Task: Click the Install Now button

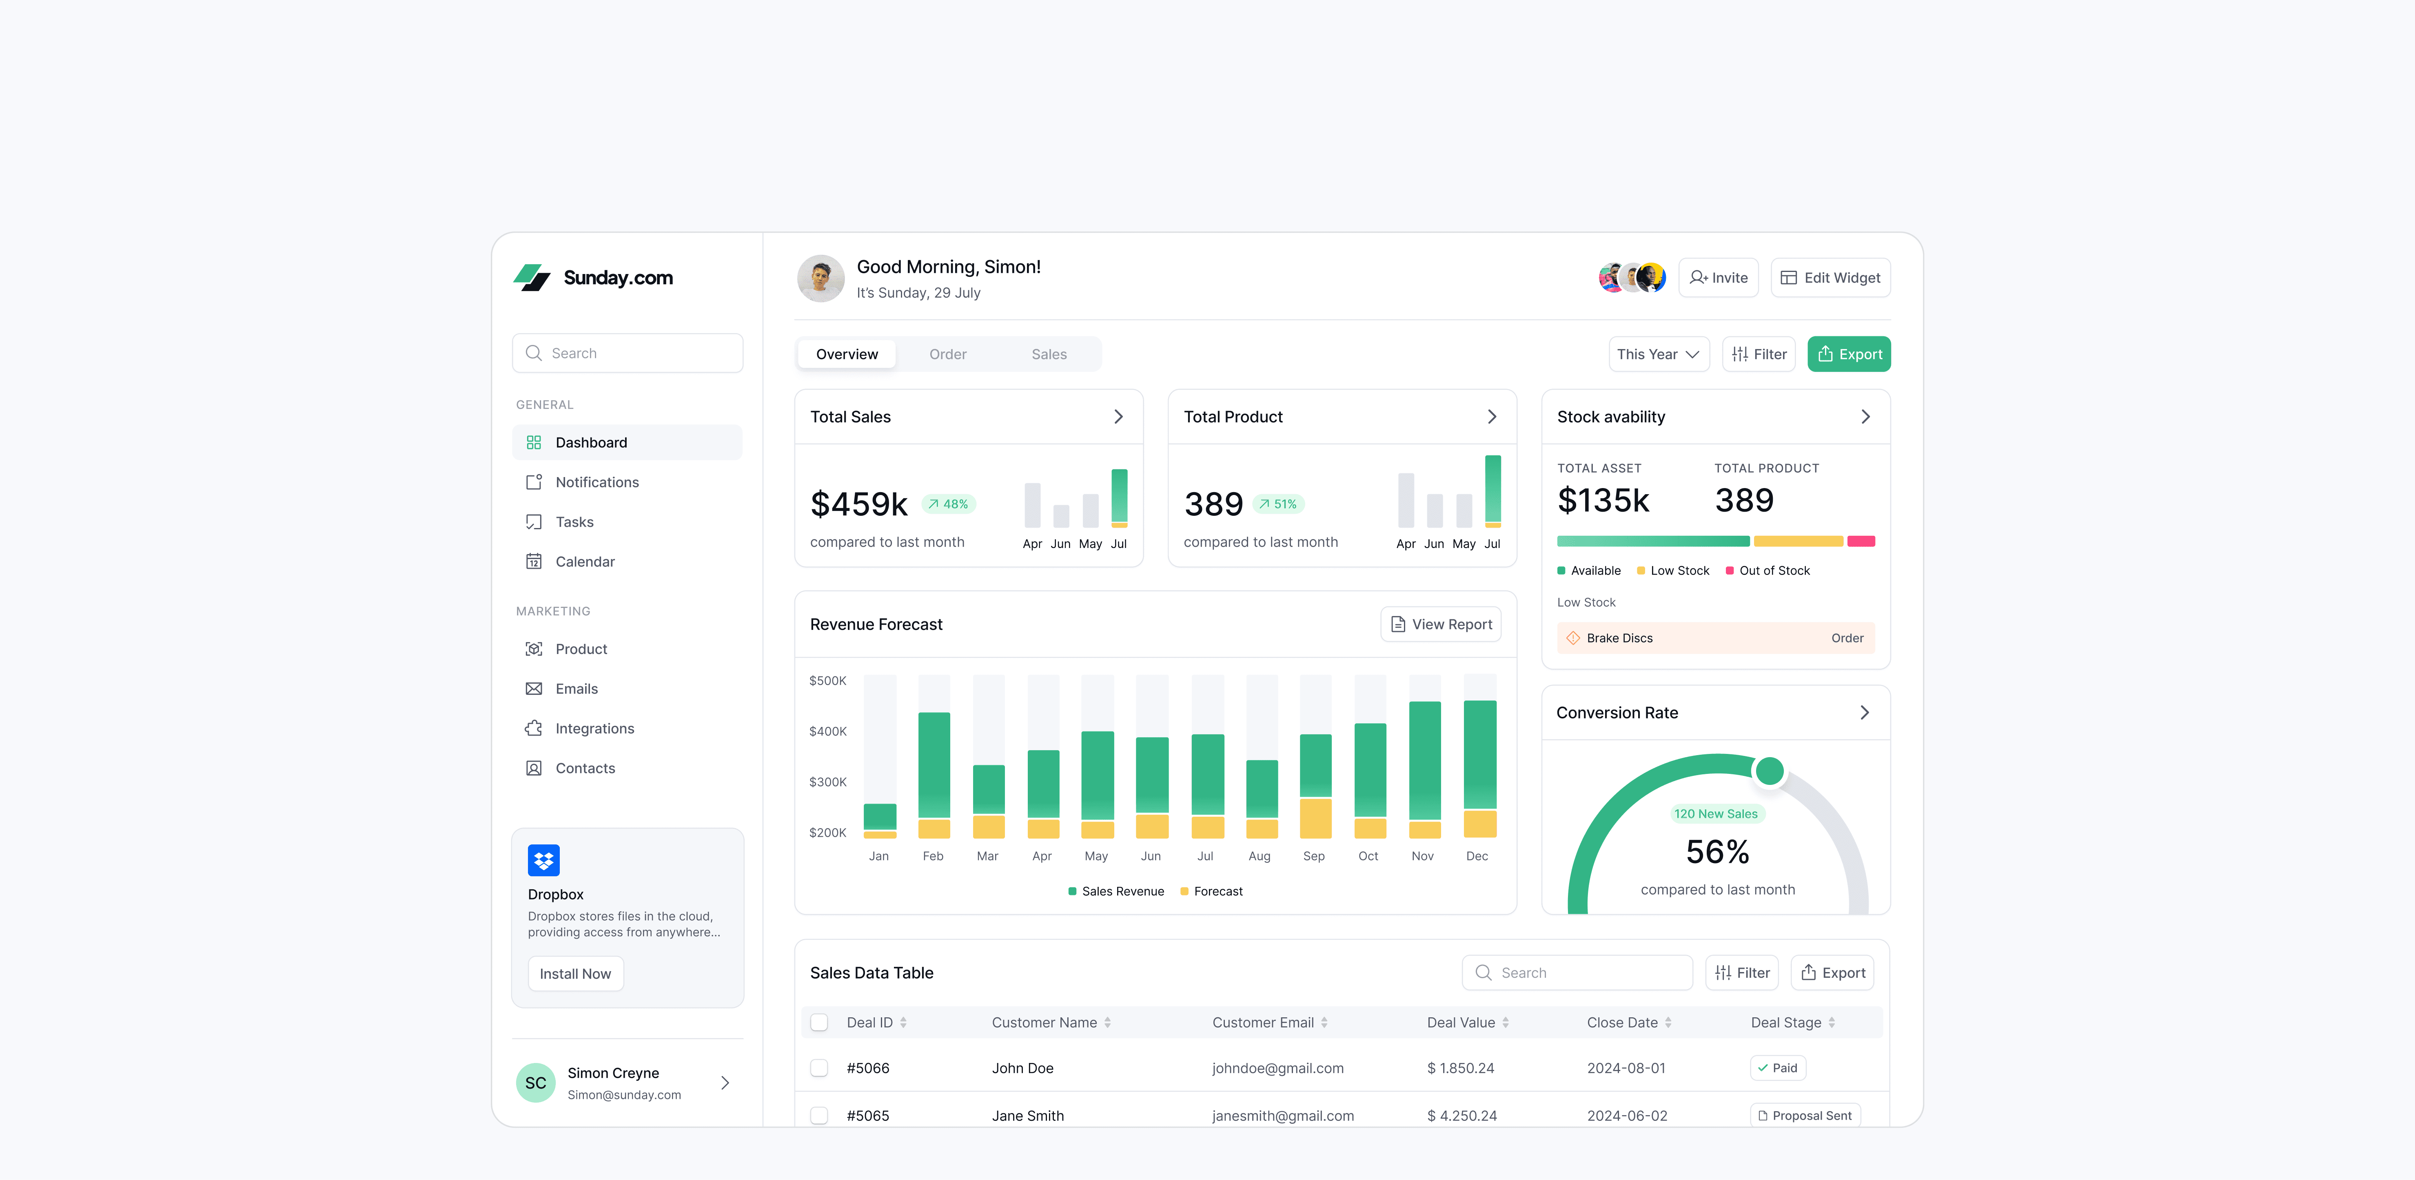Action: [576, 974]
